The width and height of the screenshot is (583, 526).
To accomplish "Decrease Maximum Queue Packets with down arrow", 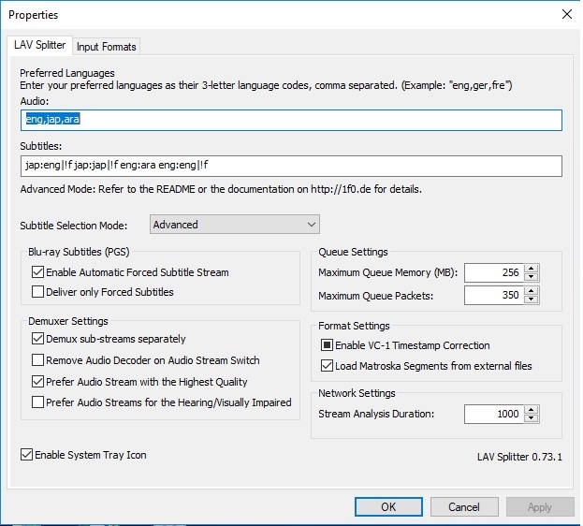I will tap(532, 300).
